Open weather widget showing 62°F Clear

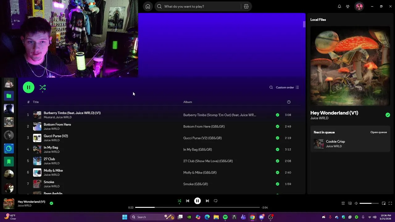pos(10,217)
